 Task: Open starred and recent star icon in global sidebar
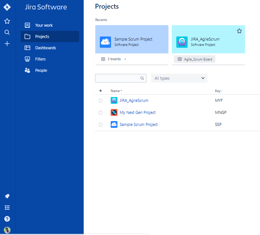click(7, 21)
